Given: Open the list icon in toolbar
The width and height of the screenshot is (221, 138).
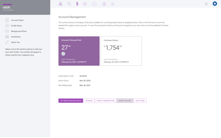Looking at the screenshot, I should point(104,4).
